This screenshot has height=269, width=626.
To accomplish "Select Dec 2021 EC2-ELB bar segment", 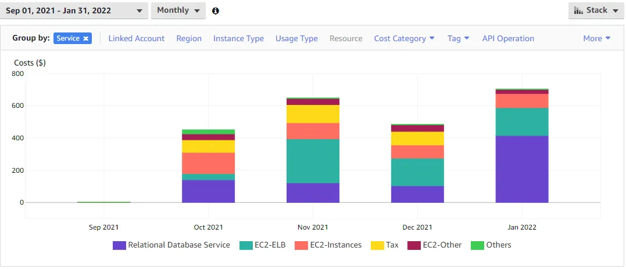I will [417, 172].
